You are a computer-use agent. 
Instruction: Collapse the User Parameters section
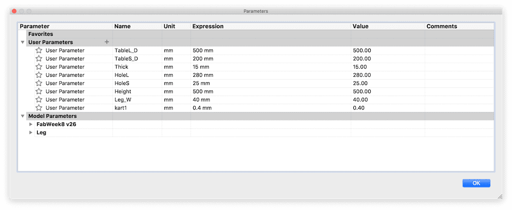click(23, 43)
